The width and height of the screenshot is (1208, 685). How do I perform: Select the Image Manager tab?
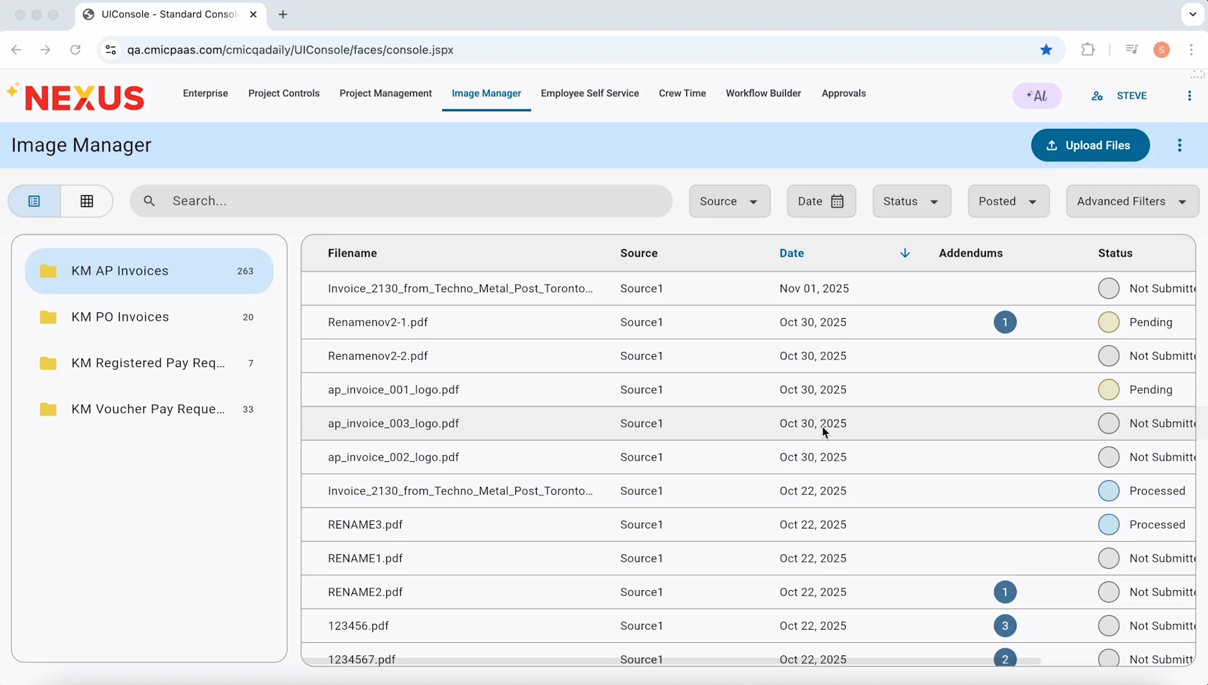point(486,93)
